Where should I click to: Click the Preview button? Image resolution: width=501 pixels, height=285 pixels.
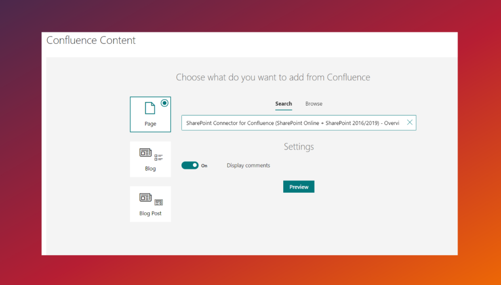(x=299, y=187)
